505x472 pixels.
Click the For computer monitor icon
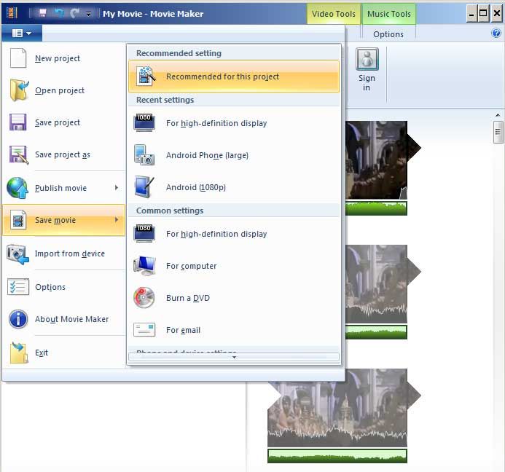144,266
